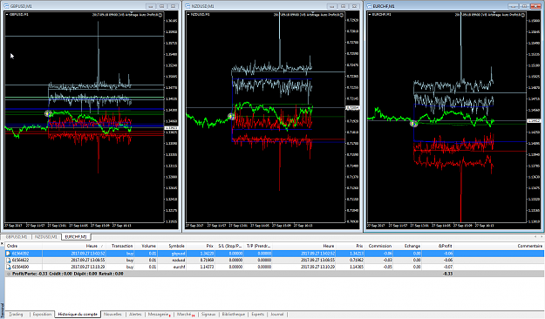Sort by the Echange column header
545x319 pixels.
[x=408, y=246]
